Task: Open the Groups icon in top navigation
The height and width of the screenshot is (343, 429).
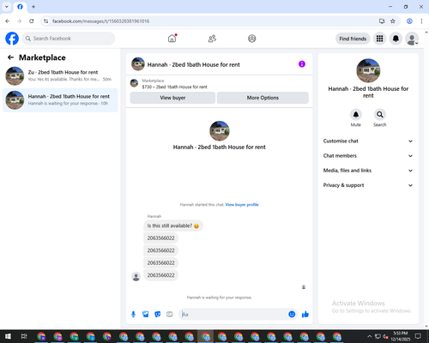Action: coord(252,39)
